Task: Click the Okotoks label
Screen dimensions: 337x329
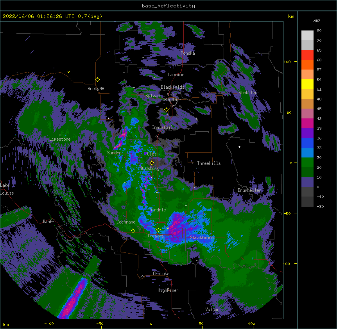Action: tap(161, 274)
